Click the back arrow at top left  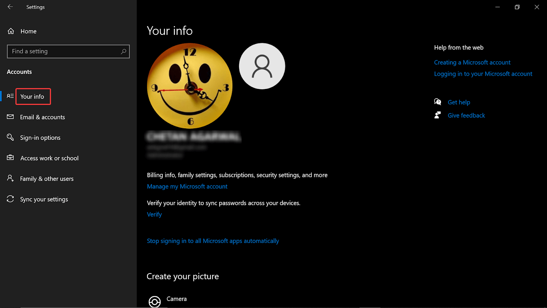point(10,7)
